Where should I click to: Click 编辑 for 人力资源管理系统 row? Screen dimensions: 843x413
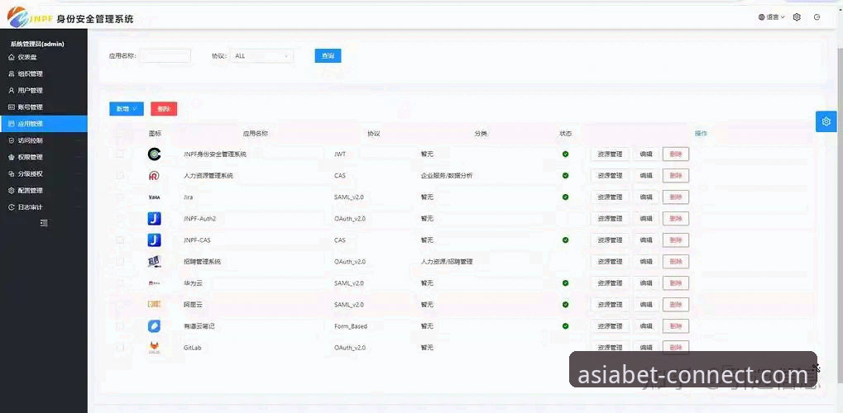pyautogui.click(x=645, y=176)
